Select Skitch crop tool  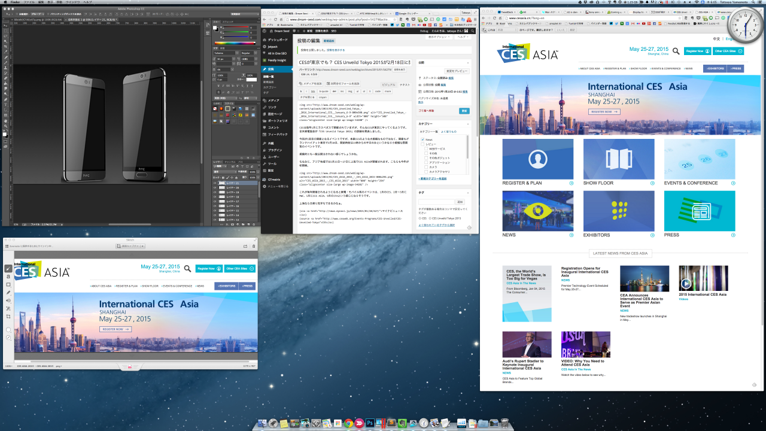coord(8,316)
